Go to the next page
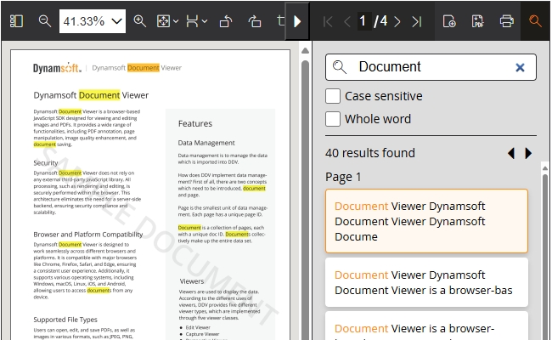This screenshot has width=552, height=340. (x=397, y=21)
